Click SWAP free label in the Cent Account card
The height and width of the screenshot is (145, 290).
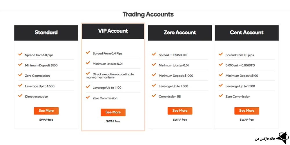point(246,119)
